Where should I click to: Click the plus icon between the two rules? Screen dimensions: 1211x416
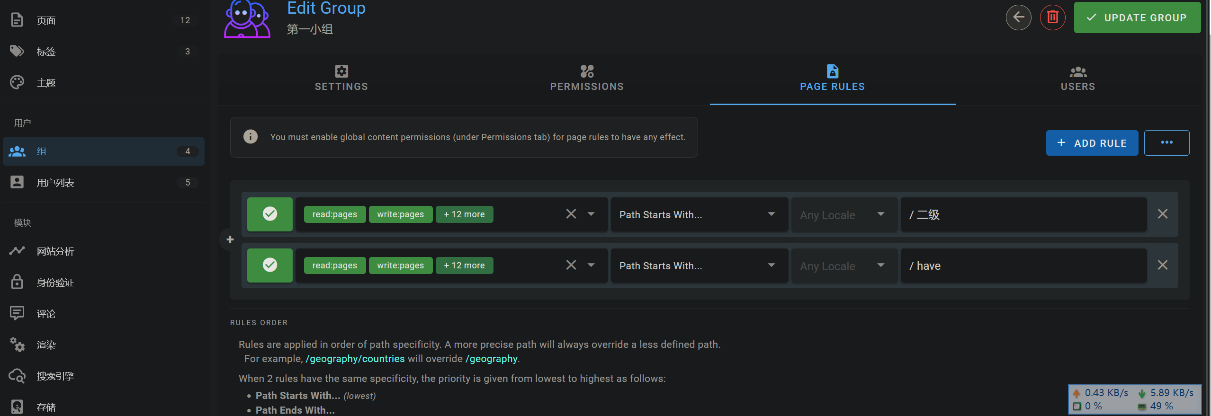pyautogui.click(x=230, y=239)
